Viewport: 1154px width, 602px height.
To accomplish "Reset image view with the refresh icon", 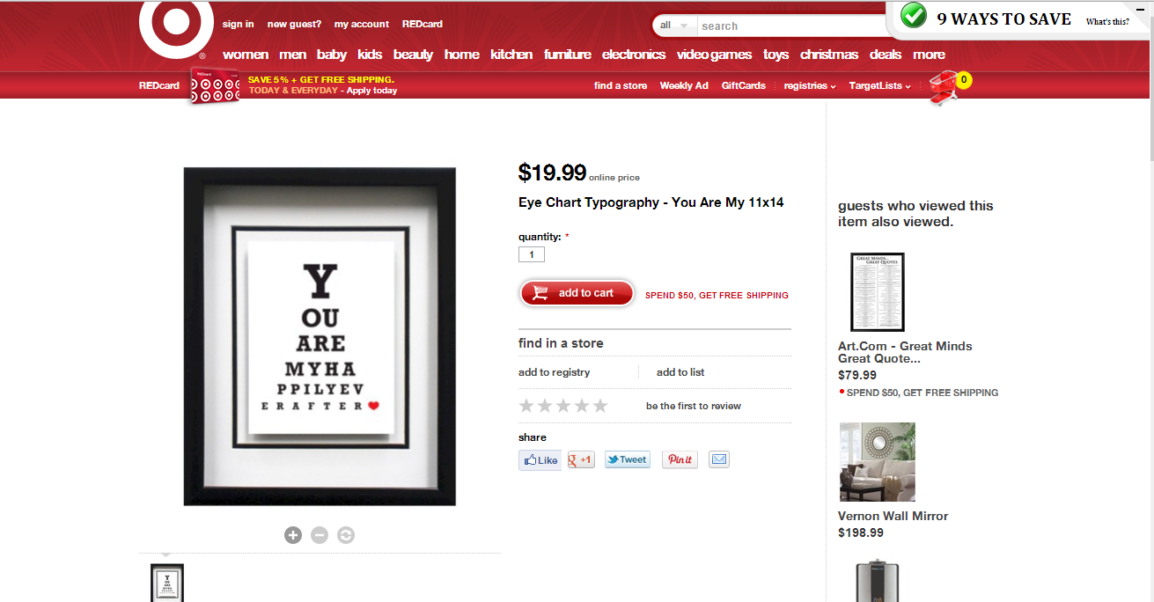I will (x=346, y=535).
